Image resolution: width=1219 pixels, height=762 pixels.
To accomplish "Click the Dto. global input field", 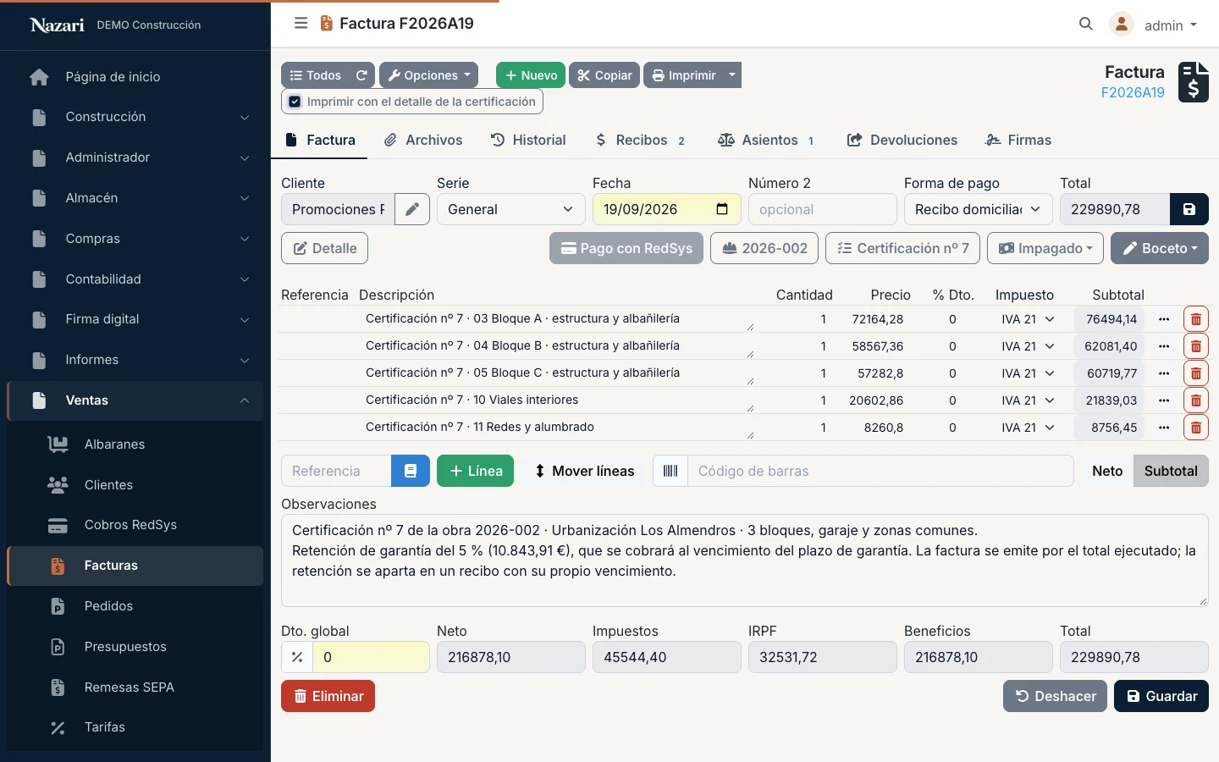I will (371, 657).
